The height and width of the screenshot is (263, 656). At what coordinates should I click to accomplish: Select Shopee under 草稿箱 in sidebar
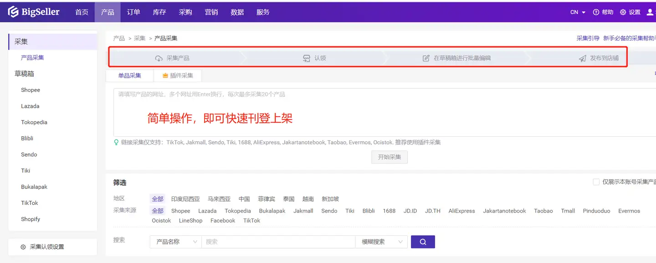[x=31, y=90]
